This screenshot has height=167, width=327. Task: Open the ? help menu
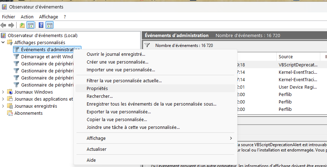tap(65, 17)
